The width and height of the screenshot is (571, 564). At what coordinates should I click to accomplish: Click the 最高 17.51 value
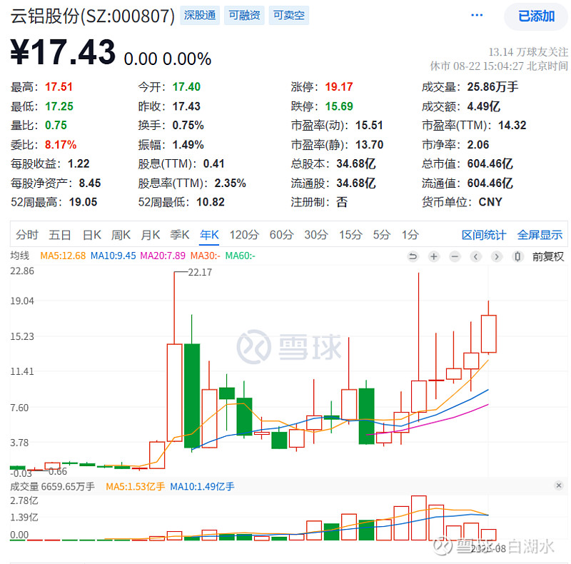[59, 87]
